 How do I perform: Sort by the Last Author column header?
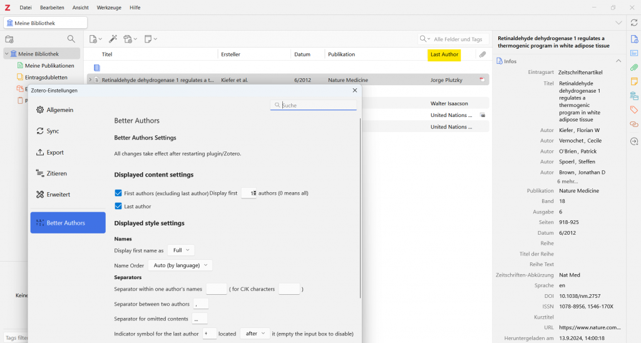click(444, 54)
